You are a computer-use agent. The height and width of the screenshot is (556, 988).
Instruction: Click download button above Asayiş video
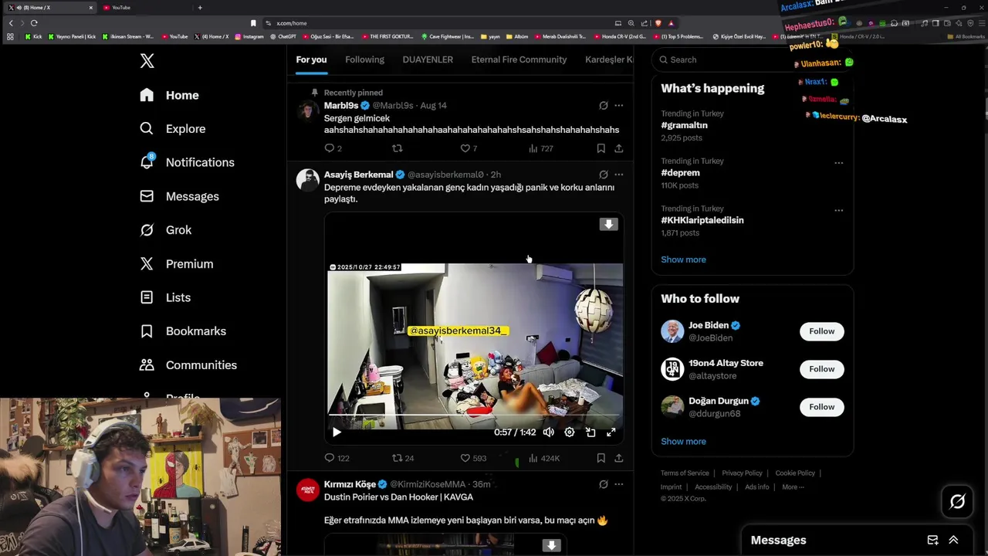point(609,225)
